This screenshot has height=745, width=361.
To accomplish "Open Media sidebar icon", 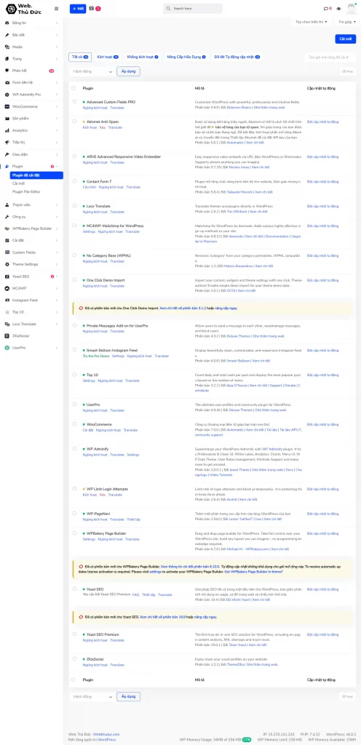I will click(x=7, y=47).
